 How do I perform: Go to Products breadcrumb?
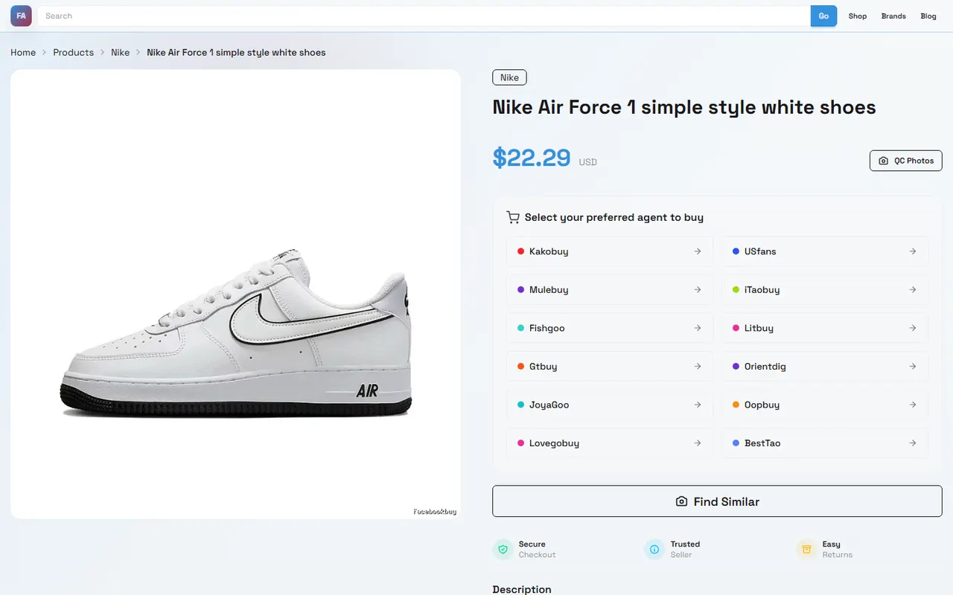click(x=73, y=52)
